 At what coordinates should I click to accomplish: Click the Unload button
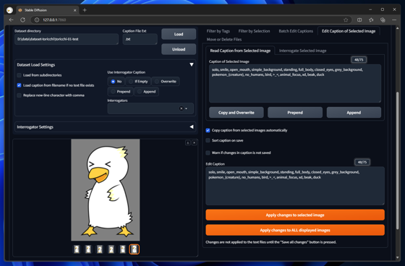pos(179,49)
